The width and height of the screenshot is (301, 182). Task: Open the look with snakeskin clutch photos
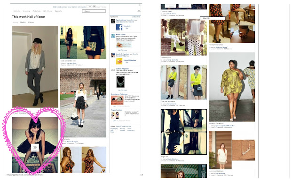(x=83, y=43)
